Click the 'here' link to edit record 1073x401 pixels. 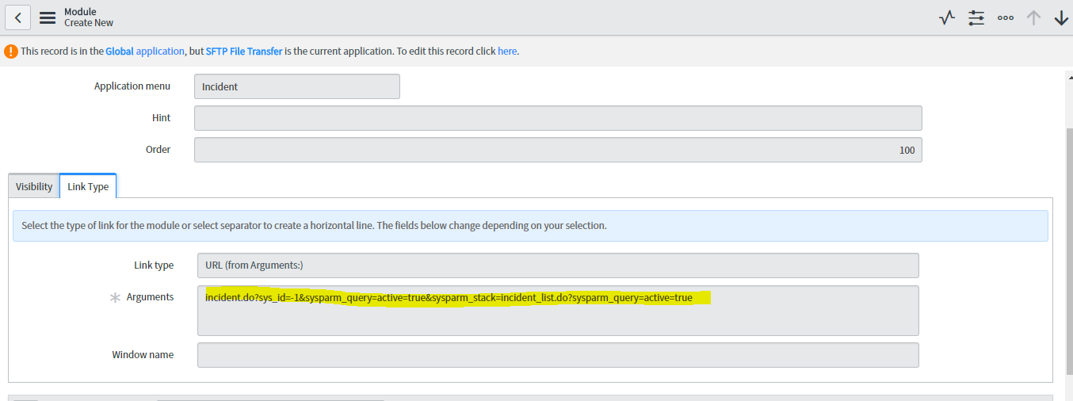pyautogui.click(x=507, y=51)
